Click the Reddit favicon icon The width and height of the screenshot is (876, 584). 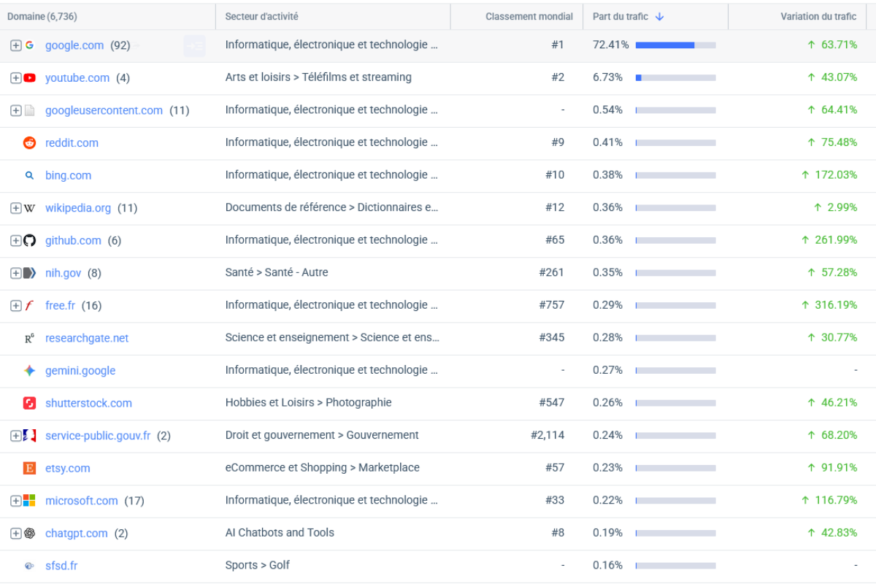click(29, 143)
